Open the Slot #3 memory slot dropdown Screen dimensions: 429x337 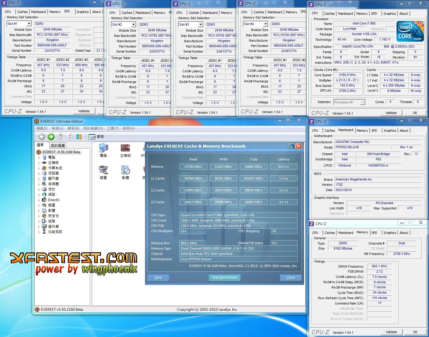200,25
